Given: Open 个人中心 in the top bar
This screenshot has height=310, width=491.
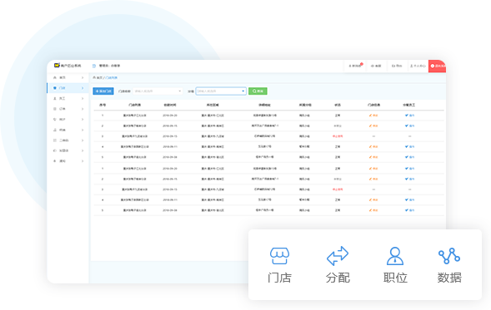Looking at the screenshot, I should click(x=418, y=66).
